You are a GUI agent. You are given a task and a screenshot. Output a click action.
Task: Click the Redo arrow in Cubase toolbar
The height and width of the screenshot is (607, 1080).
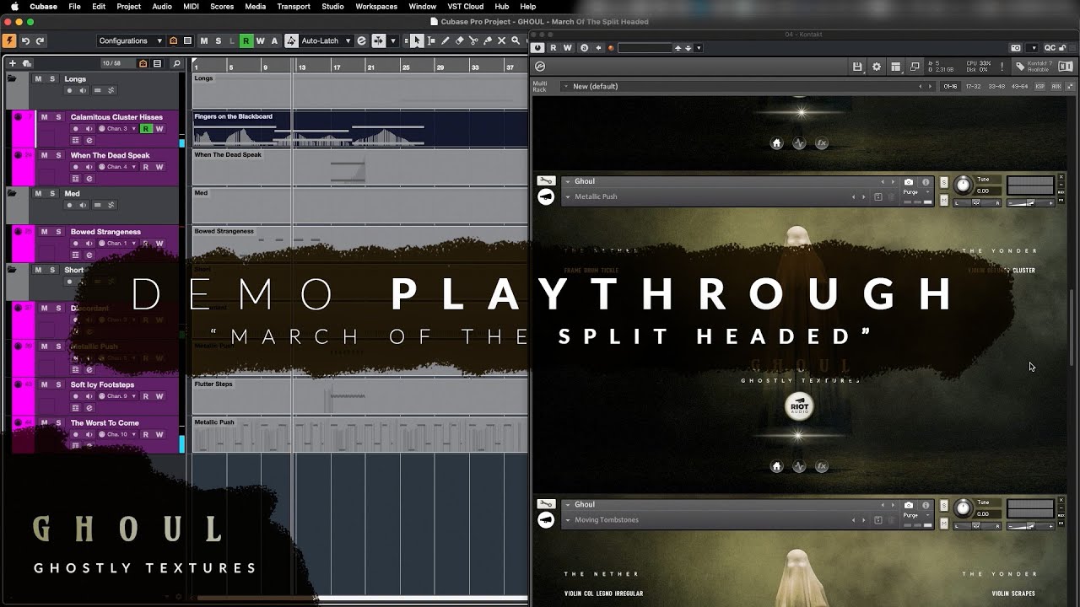pos(40,40)
